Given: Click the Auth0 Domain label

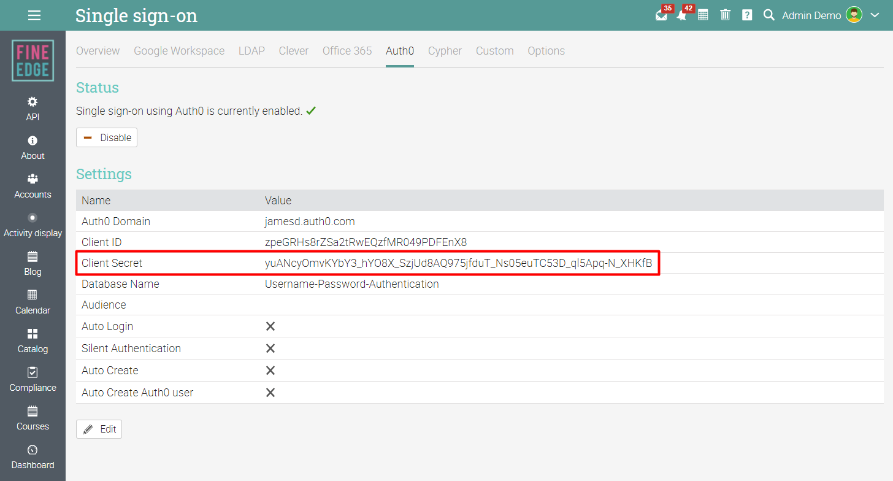Looking at the screenshot, I should (116, 221).
